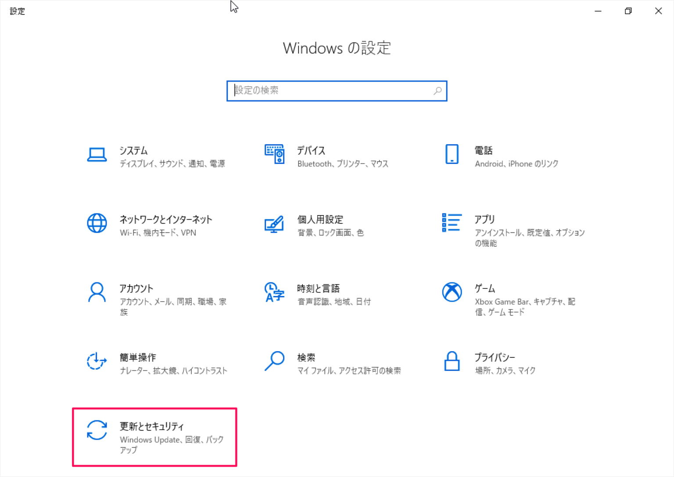Viewport: 674px width, 477px height.
Task: Restore down the Settings window
Action: click(x=628, y=11)
